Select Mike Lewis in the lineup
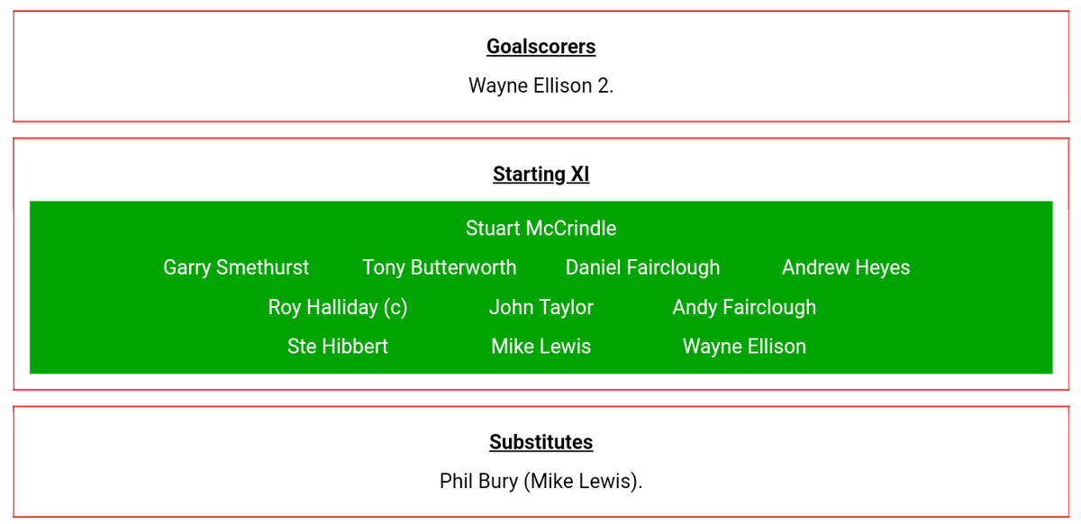Screen dimensions: 1081x524 (x=540, y=347)
